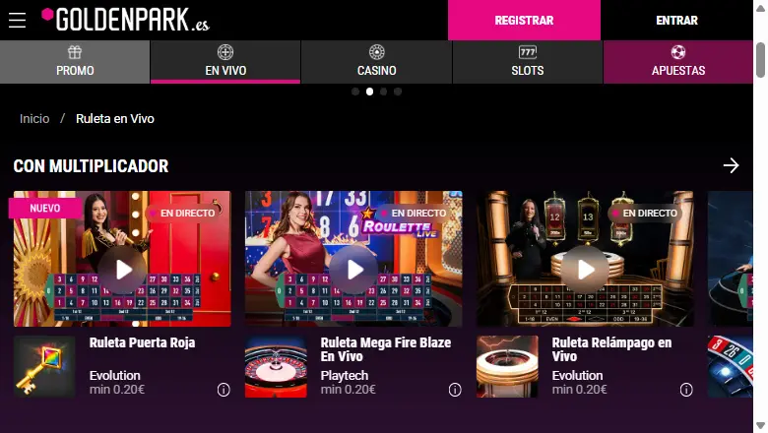Open info icon for Ruleta Relámpago en Vivo
The height and width of the screenshot is (433, 768).
point(686,390)
